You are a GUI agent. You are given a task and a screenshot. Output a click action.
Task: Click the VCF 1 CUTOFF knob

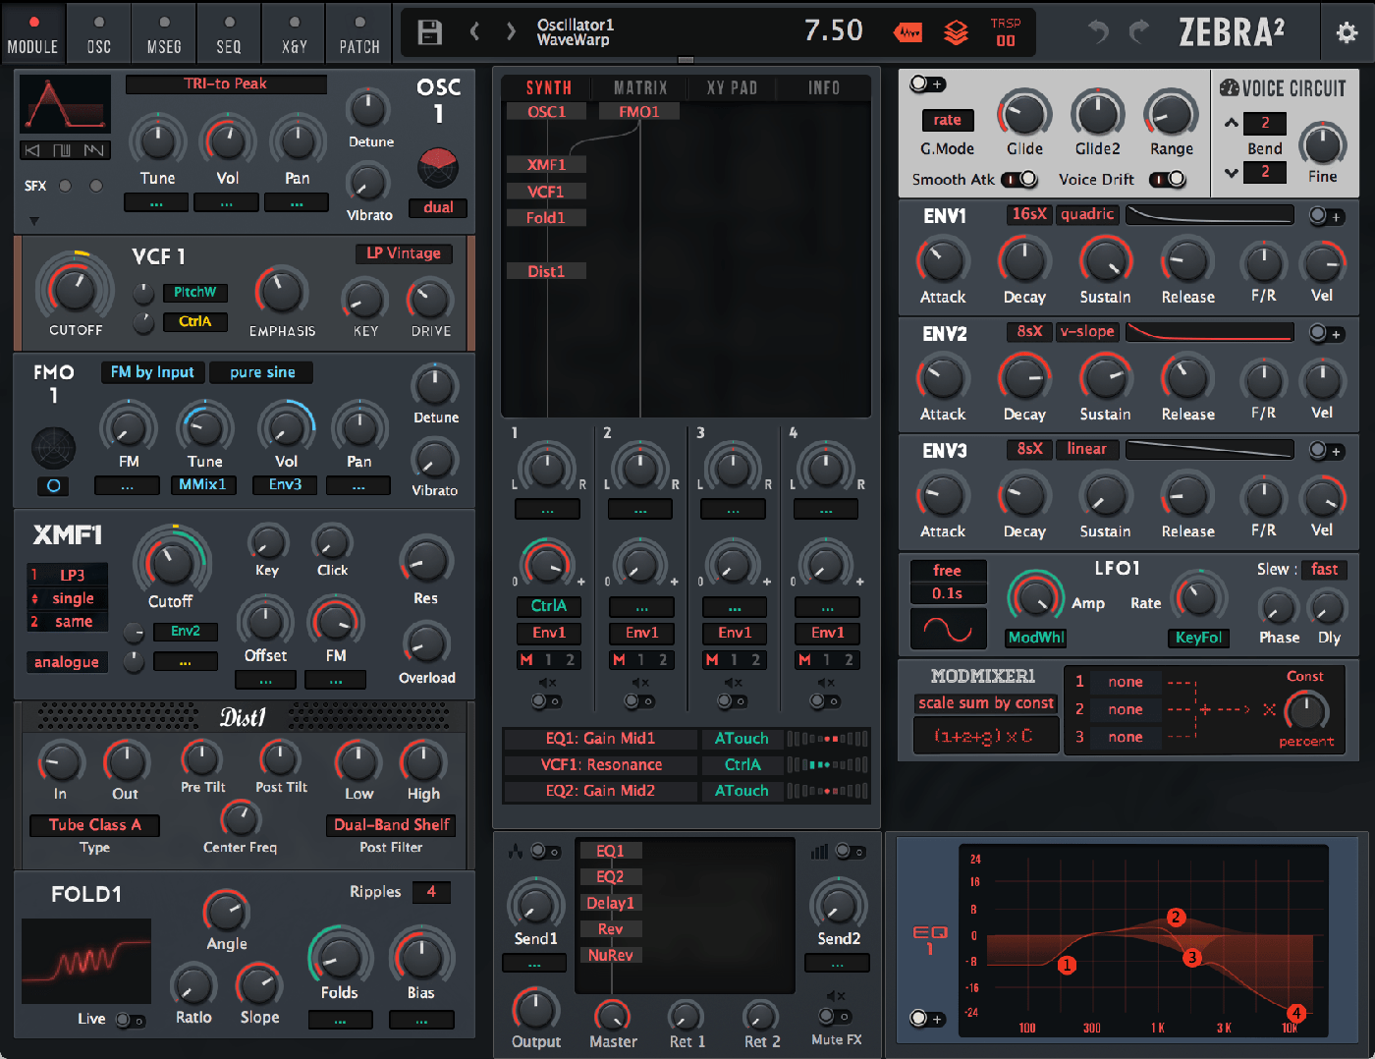tap(75, 290)
